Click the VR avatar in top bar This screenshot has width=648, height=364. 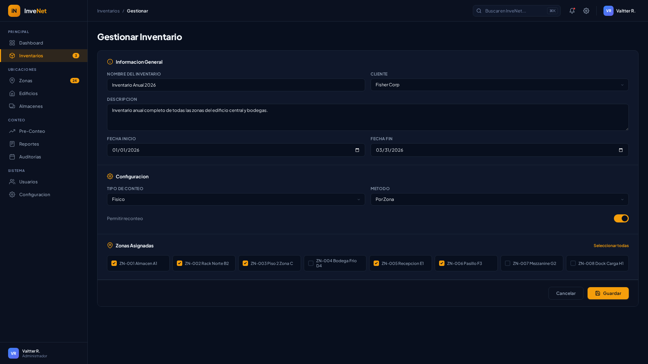[608, 11]
